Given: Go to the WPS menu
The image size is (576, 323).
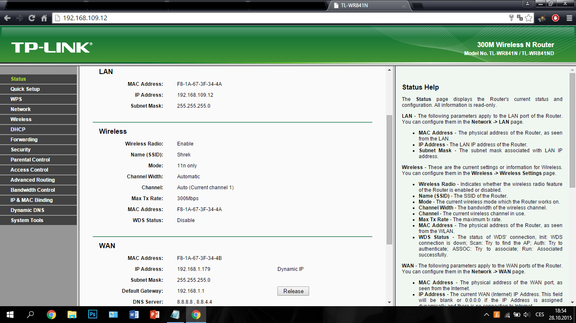Looking at the screenshot, I should click(x=38, y=99).
